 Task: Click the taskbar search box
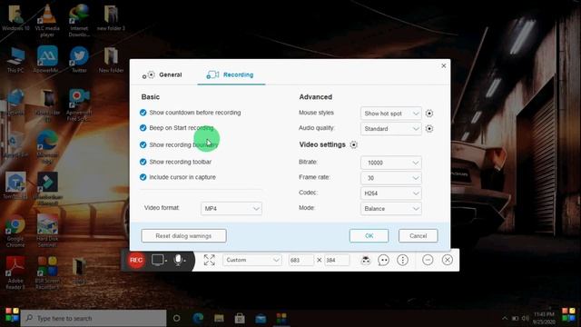click(94, 318)
